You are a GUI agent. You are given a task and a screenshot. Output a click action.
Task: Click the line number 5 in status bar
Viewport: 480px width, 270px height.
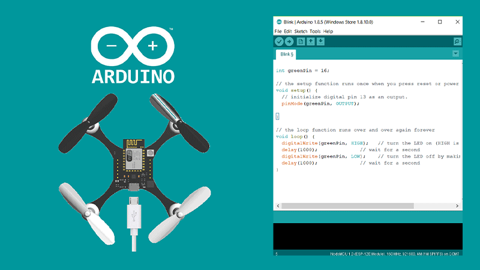click(x=277, y=254)
